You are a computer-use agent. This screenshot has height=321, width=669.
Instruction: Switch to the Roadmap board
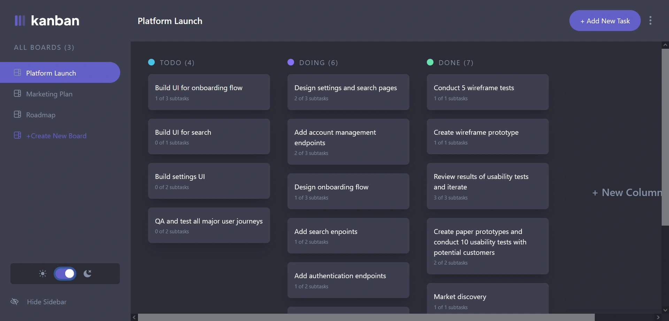(x=41, y=114)
